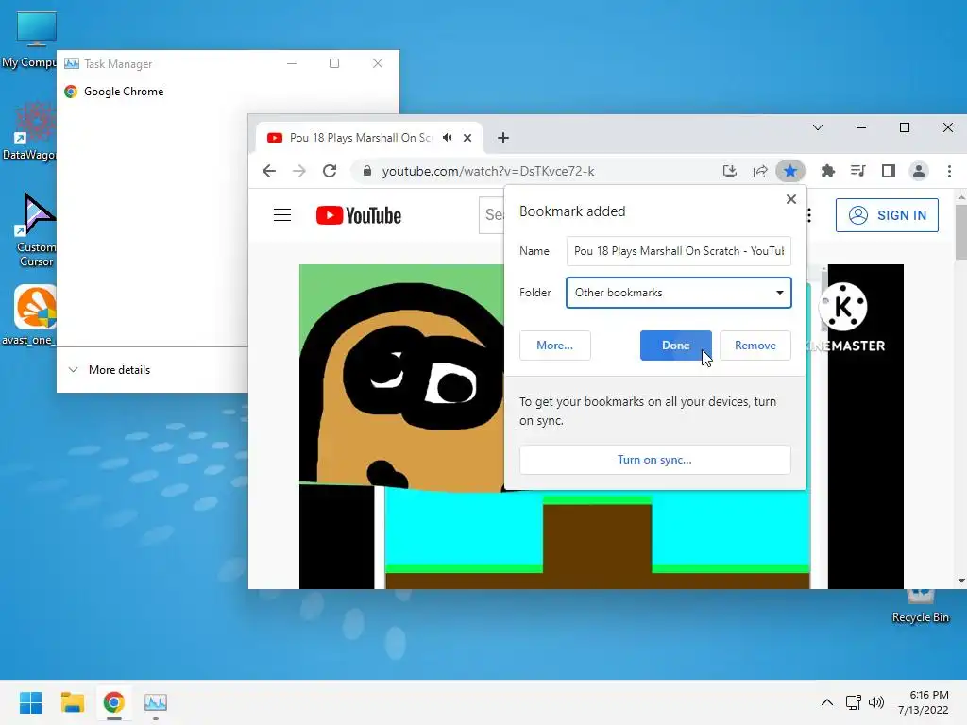Select the Custom Cursor desktop shortcut

tap(36, 228)
